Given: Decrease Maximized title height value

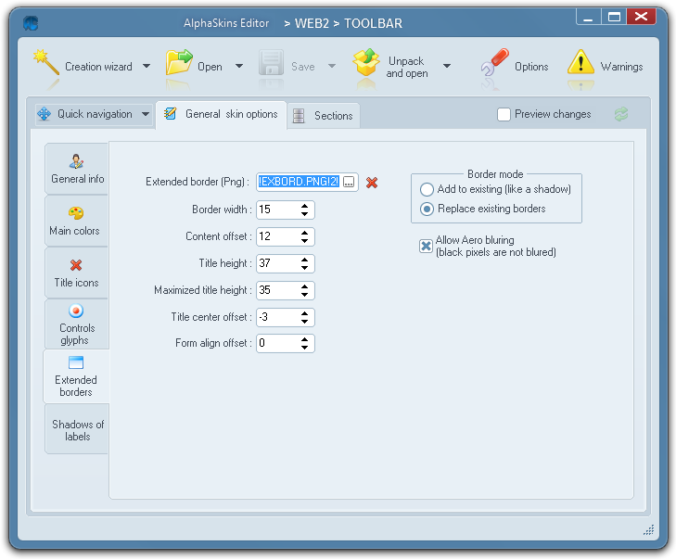Looking at the screenshot, I should tap(305, 295).
